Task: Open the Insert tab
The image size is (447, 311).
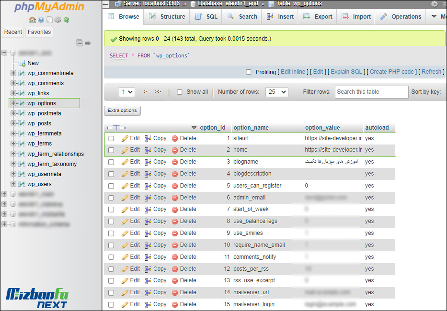Action: coord(280,17)
